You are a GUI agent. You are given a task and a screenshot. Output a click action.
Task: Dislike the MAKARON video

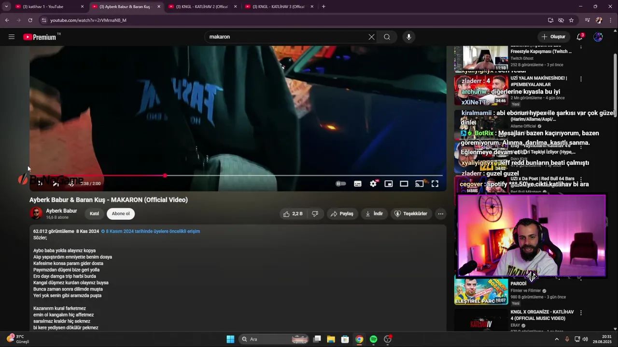click(x=315, y=214)
